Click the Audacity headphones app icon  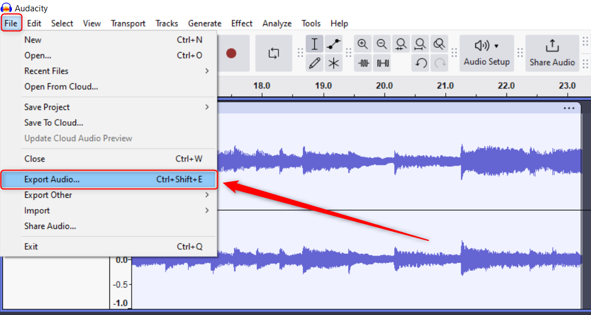pos(6,7)
